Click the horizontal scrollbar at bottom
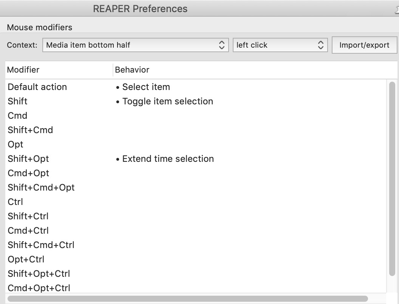399x304 pixels. 188,298
